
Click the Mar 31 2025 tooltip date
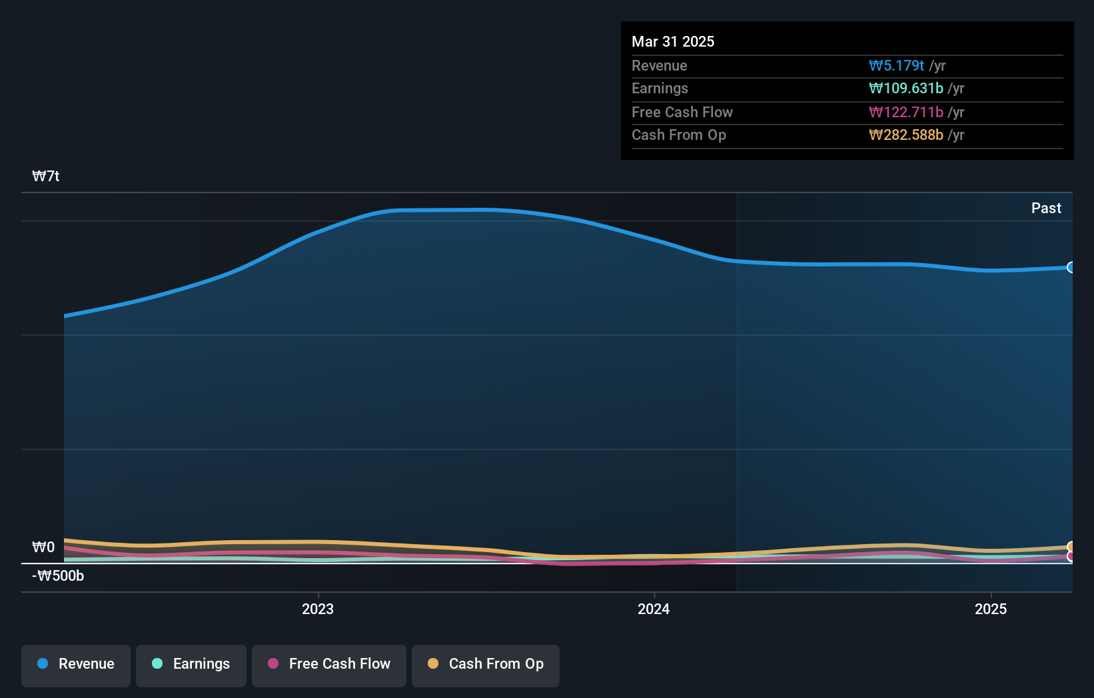(673, 41)
